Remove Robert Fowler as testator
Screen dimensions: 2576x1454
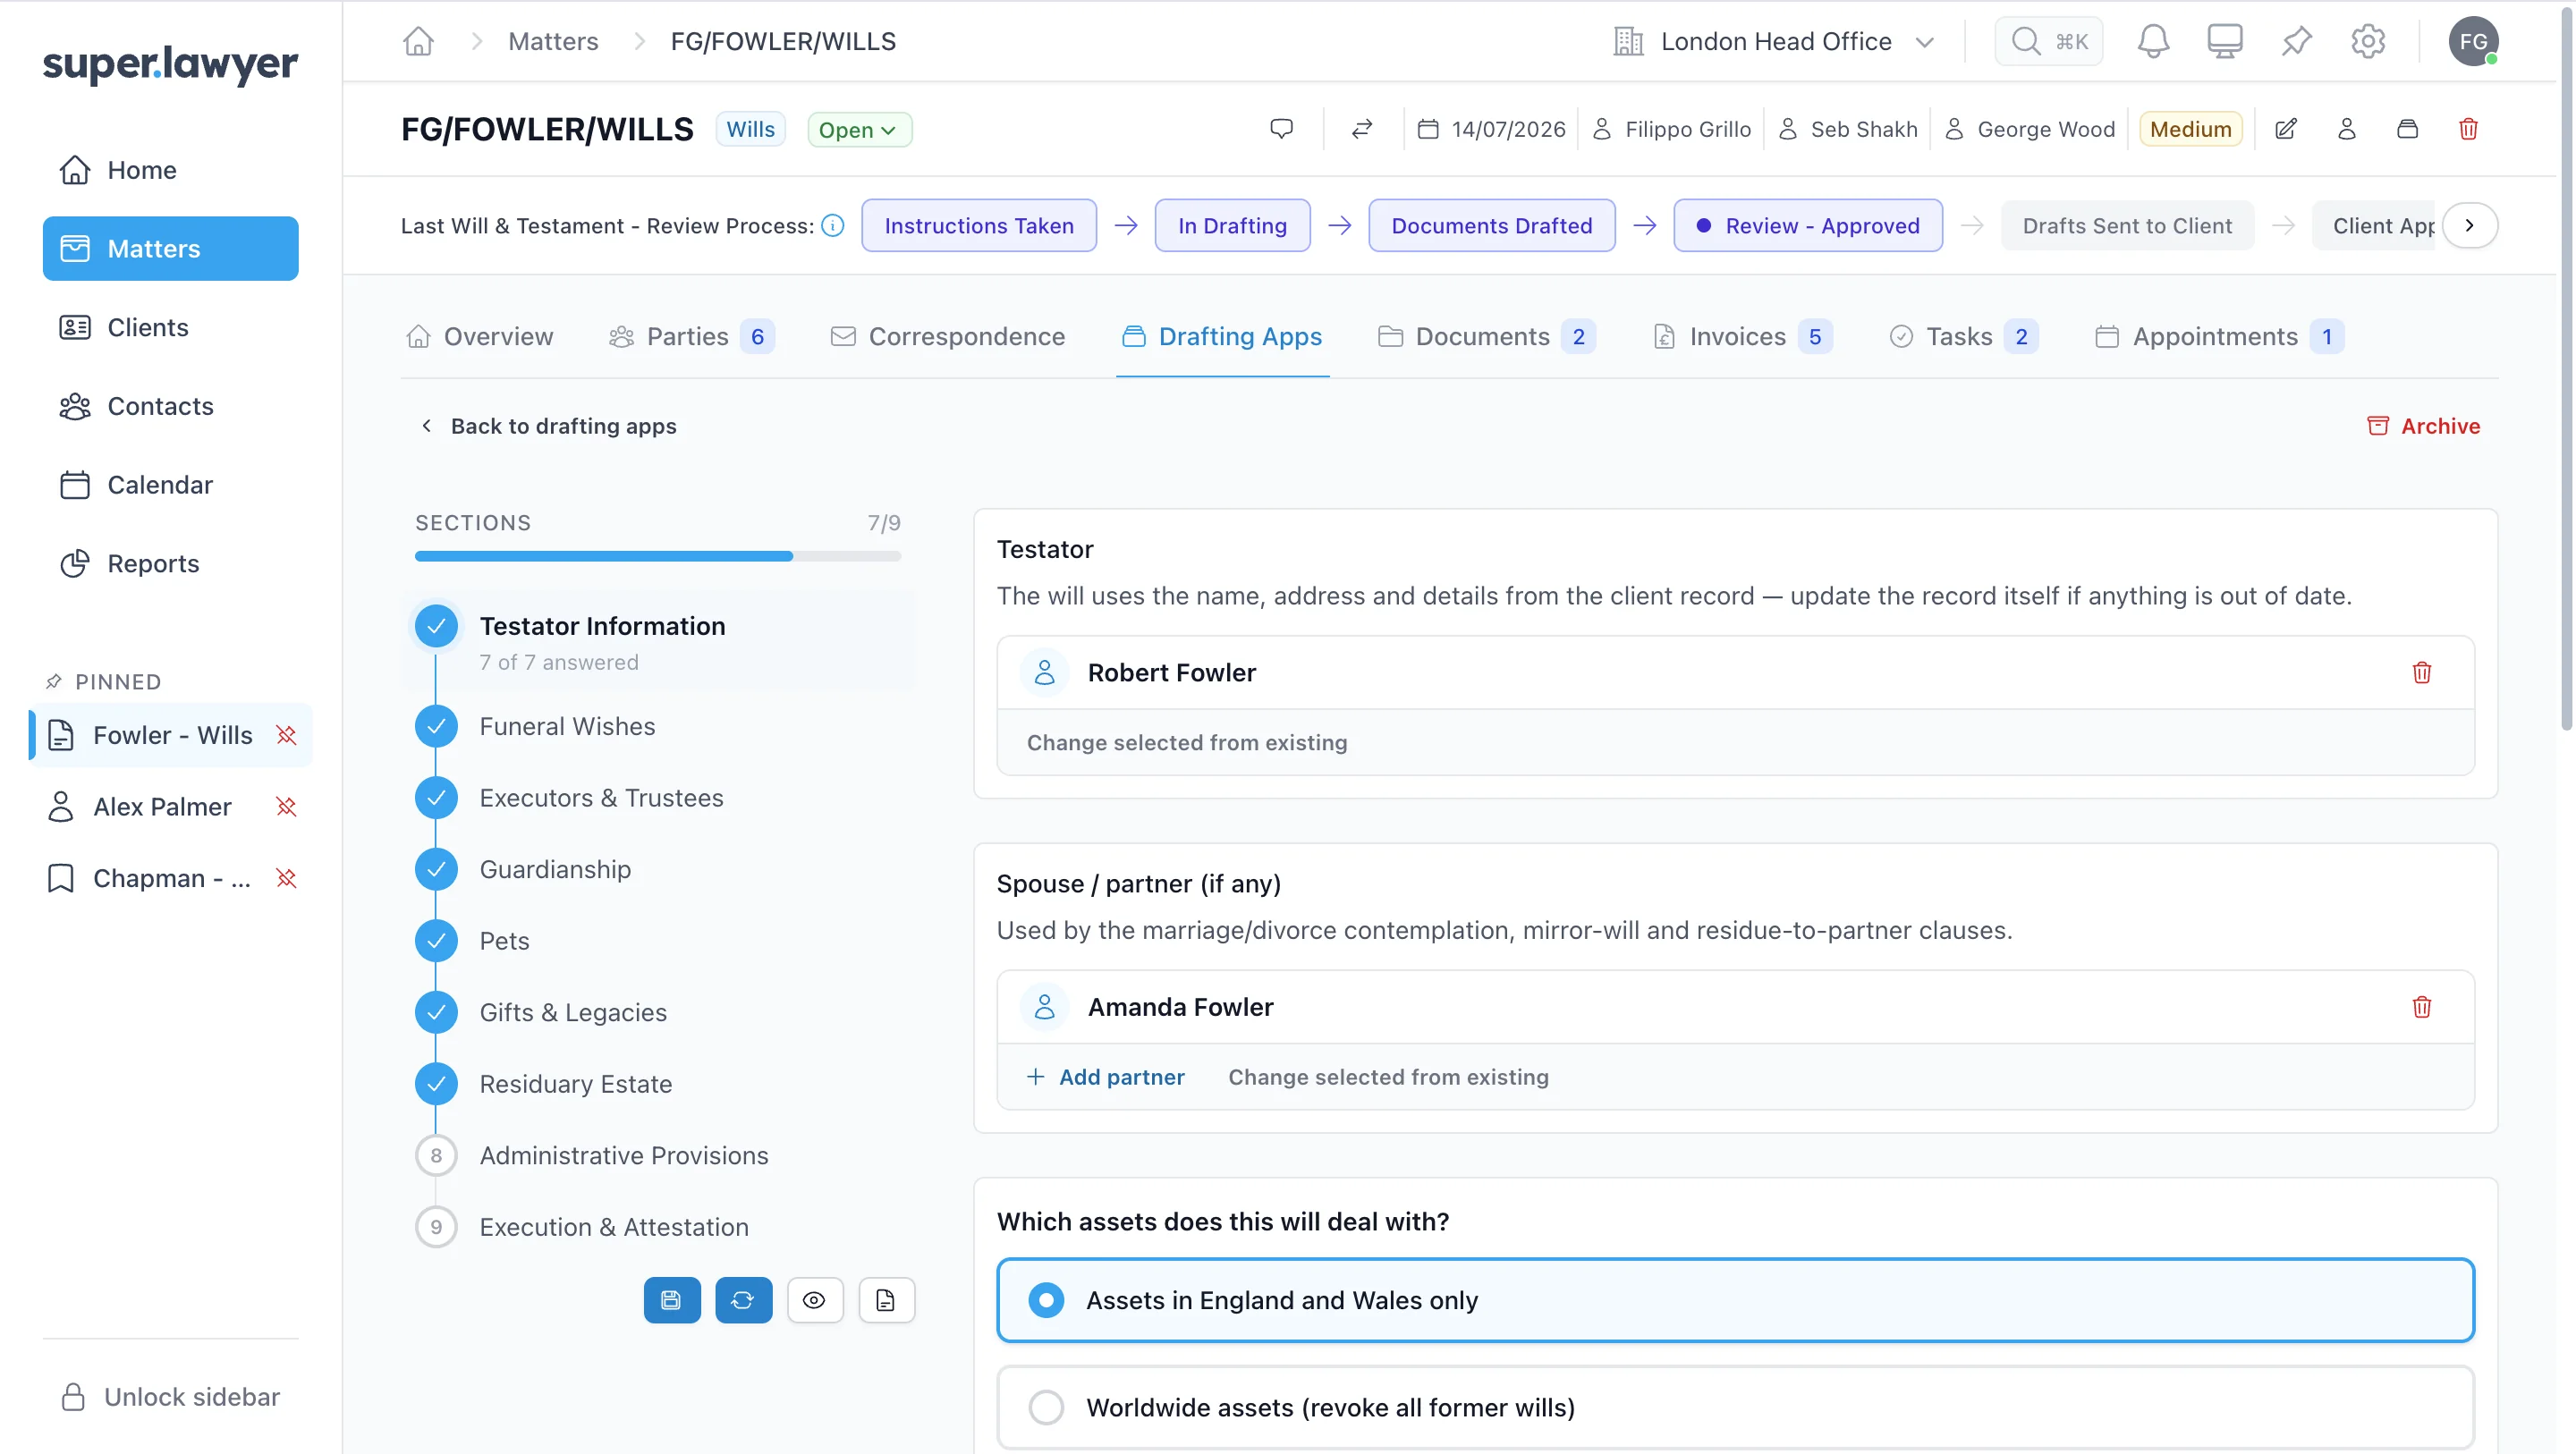coord(2421,673)
